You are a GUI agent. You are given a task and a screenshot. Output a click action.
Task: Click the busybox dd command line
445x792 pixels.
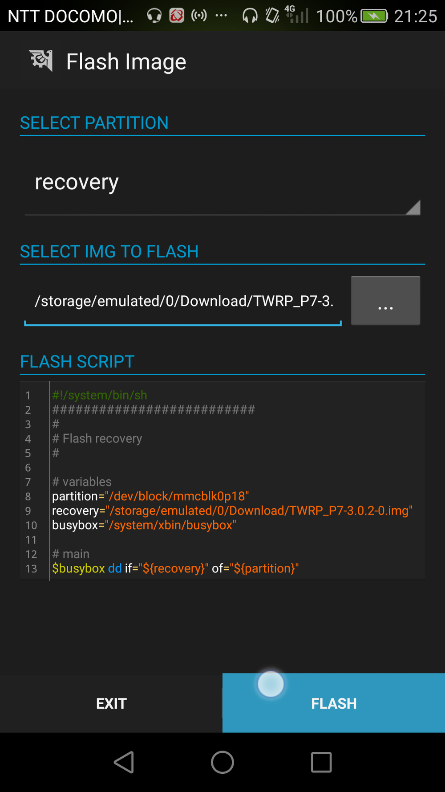(175, 568)
